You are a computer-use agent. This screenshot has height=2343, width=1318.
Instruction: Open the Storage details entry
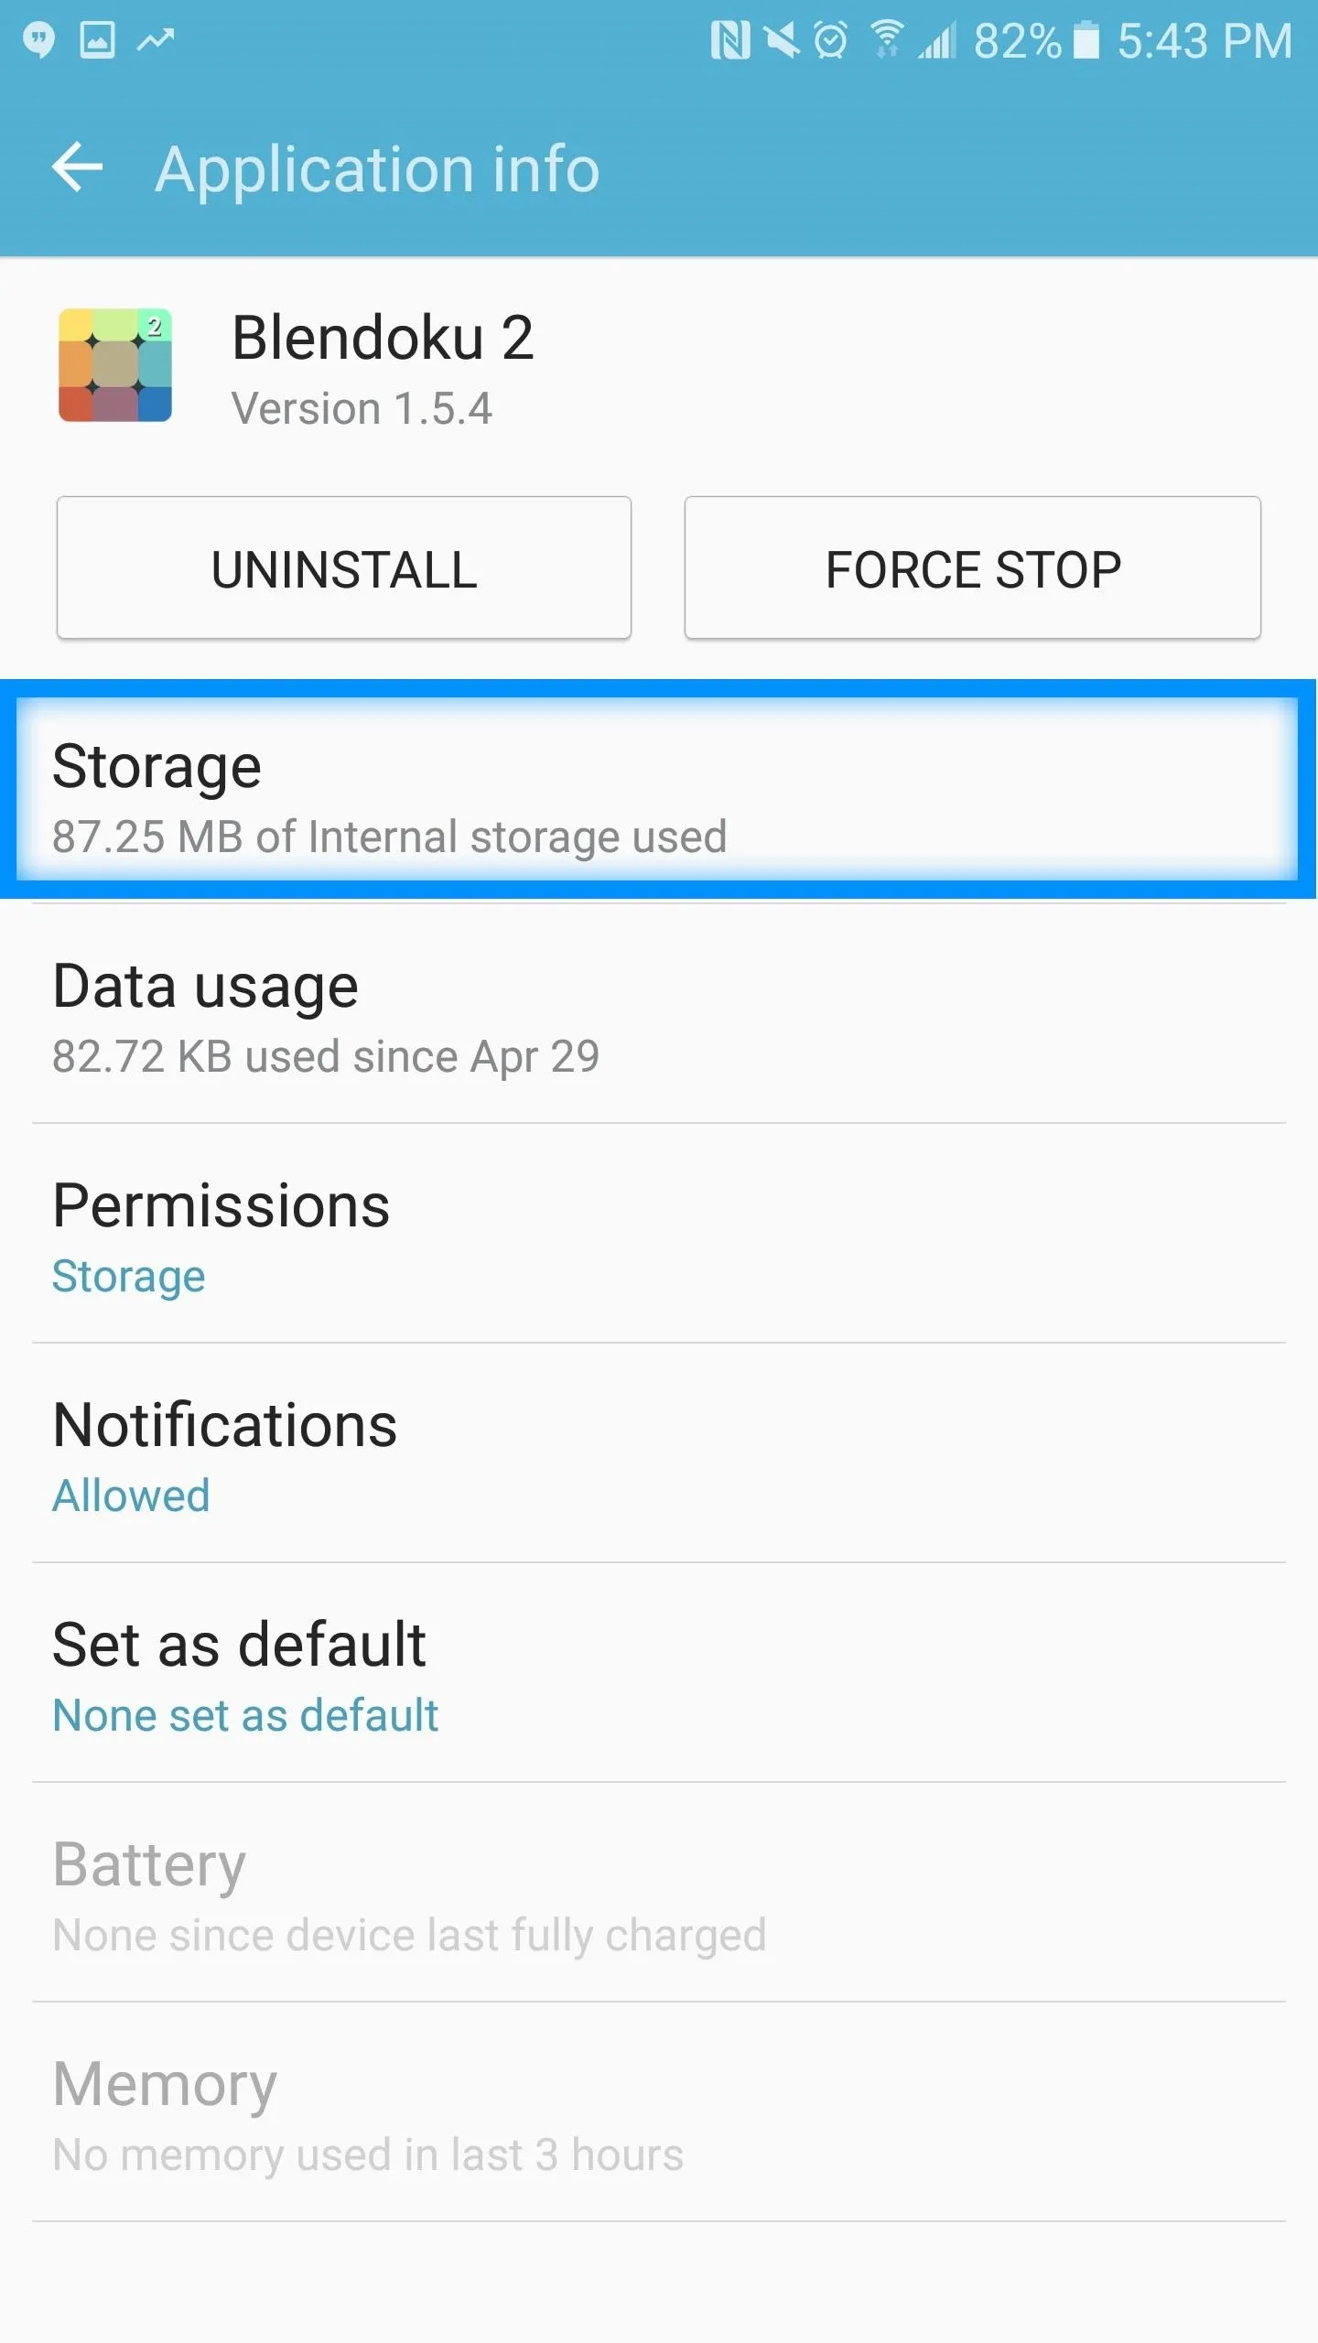tap(658, 789)
